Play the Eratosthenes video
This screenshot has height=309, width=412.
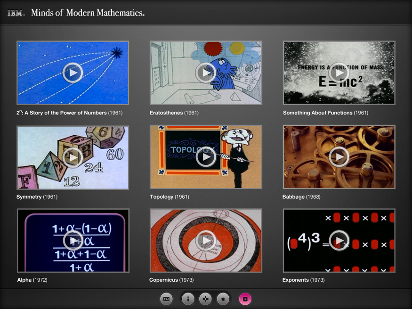(206, 73)
